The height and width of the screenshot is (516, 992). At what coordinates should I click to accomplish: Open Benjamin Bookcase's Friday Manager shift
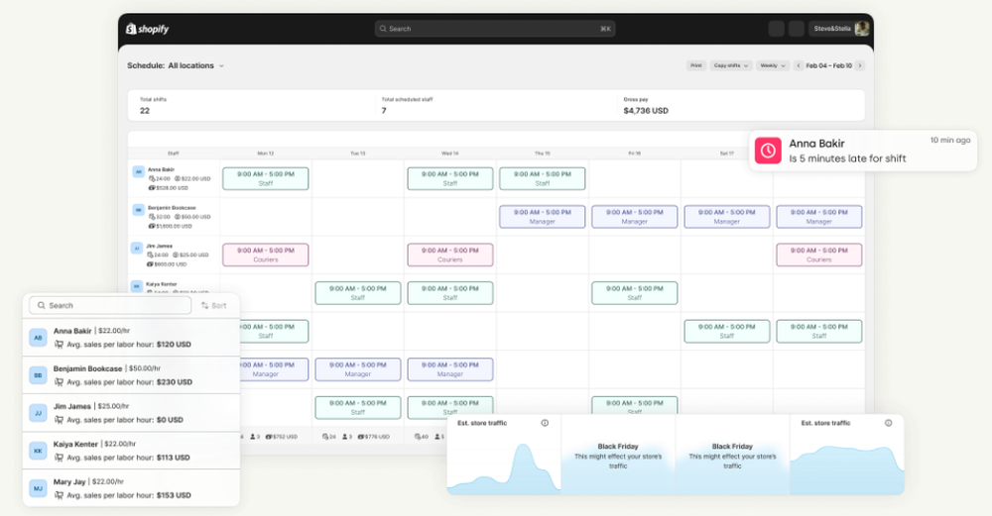tap(635, 217)
